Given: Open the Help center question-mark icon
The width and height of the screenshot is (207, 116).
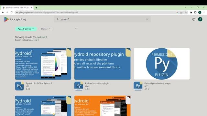Looking at the screenshot, I should pos(194,19).
